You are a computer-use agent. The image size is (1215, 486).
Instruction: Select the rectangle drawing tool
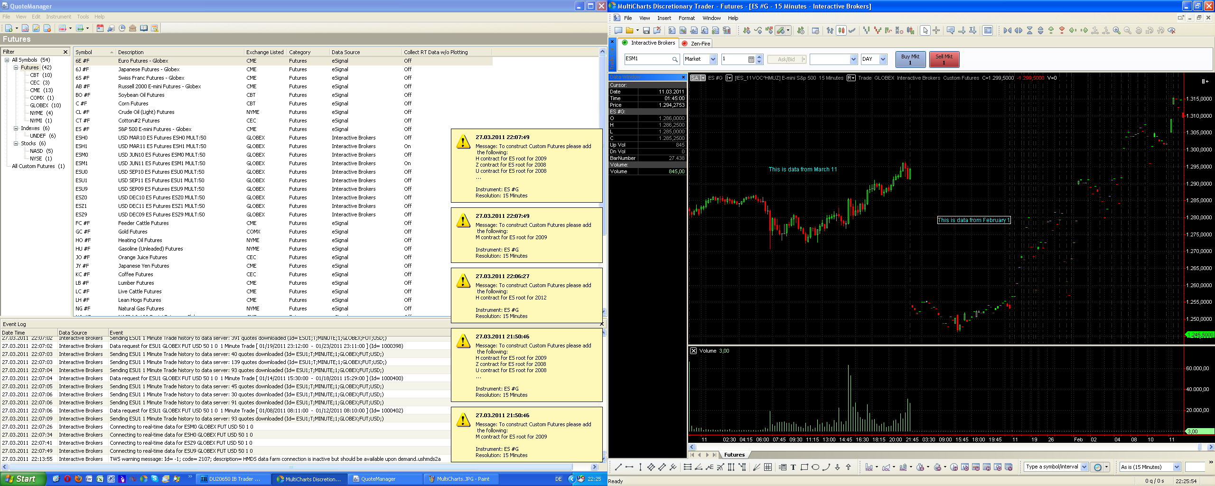click(804, 467)
